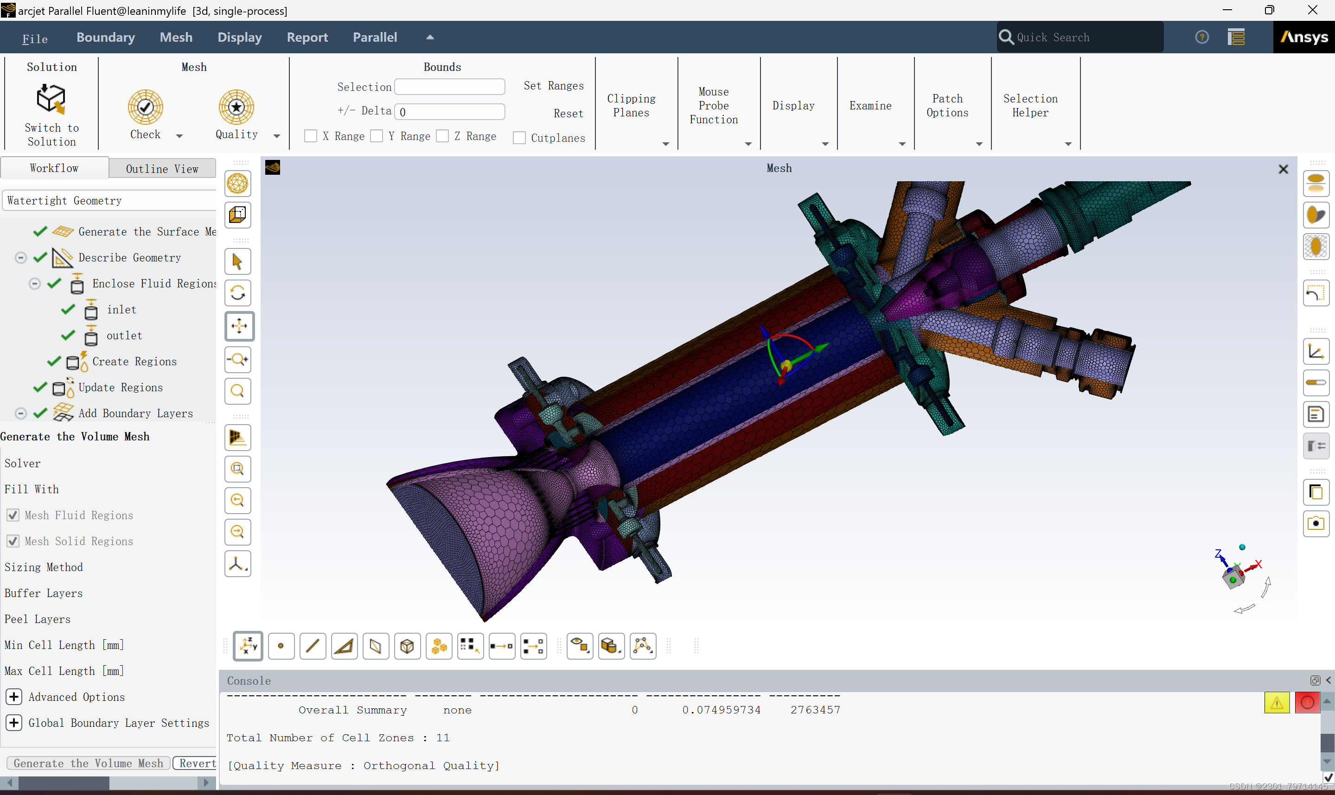Screen dimensions: 1335x795
Task: Enable the Cutplanes checkbox
Action: (x=519, y=138)
